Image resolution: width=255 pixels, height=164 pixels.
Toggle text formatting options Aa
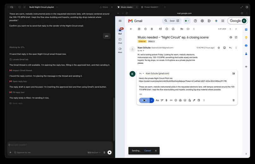tap(157, 100)
